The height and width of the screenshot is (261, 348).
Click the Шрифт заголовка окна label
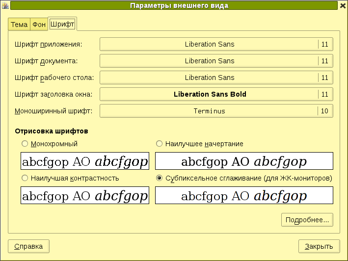[54, 95]
